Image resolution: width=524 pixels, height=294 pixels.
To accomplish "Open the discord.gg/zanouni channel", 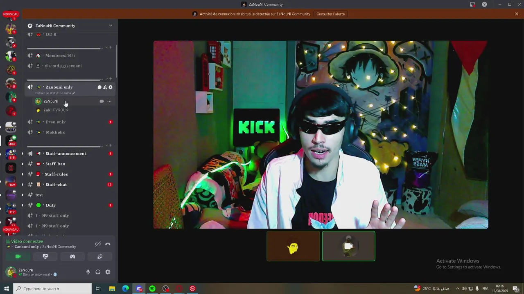I will [70, 66].
